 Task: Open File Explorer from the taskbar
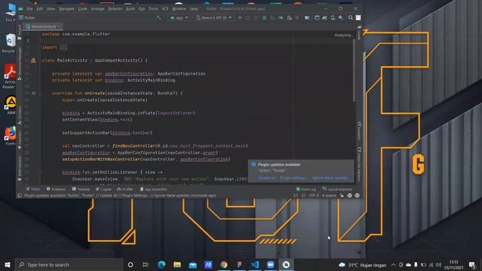point(177,264)
